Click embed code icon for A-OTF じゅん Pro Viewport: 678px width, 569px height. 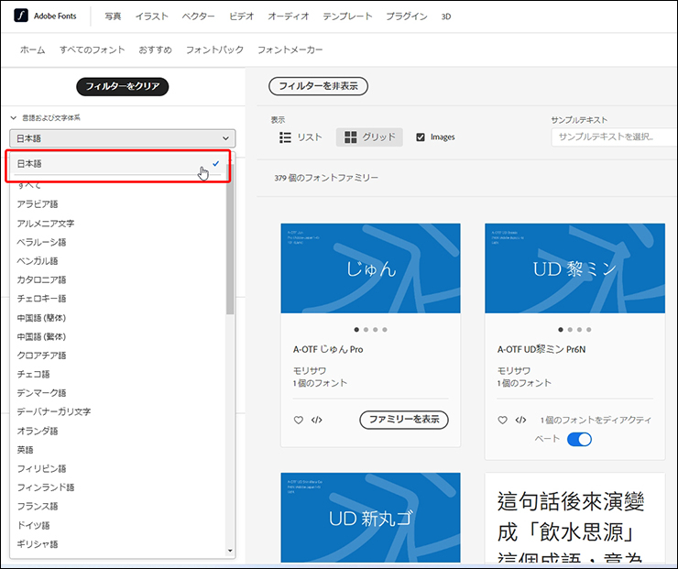click(x=317, y=420)
